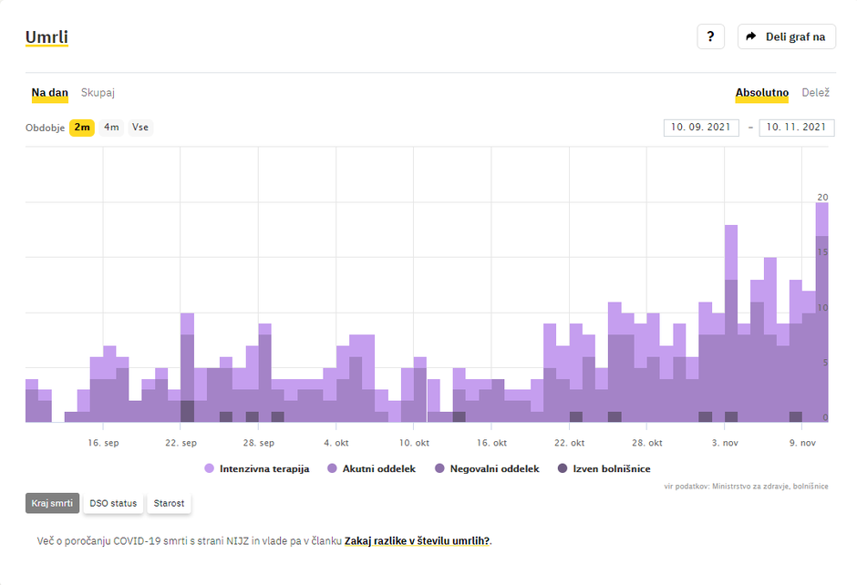This screenshot has width=857, height=585.
Task: Switch chart to Delež mode
Action: [815, 93]
